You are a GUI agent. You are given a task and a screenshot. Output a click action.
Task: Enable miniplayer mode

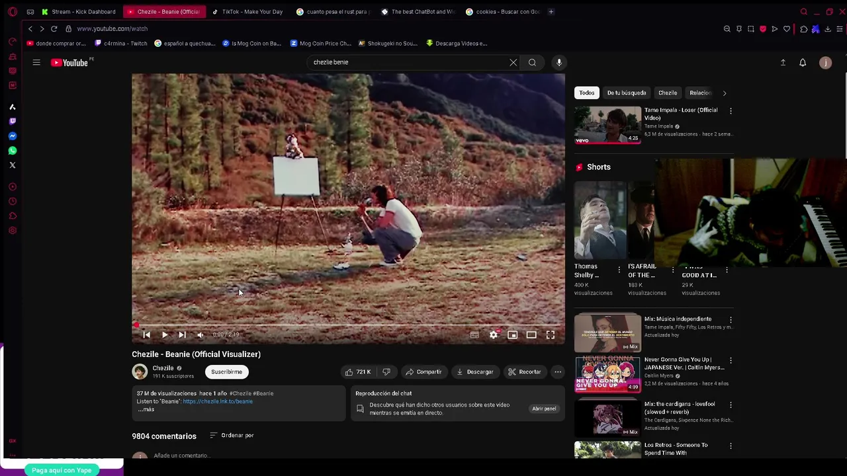(512, 335)
